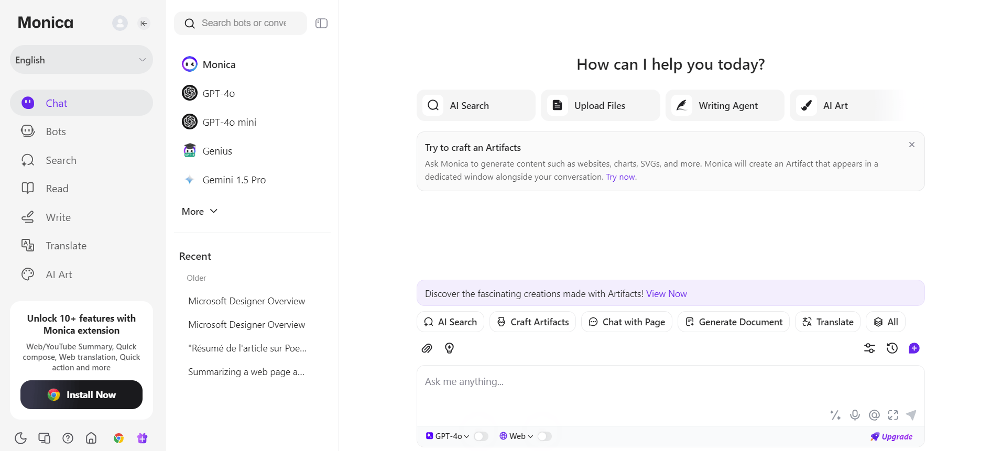Viewport: 991px width, 451px height.
Task: Focus the Ask me anything input
Action: [x=671, y=395]
